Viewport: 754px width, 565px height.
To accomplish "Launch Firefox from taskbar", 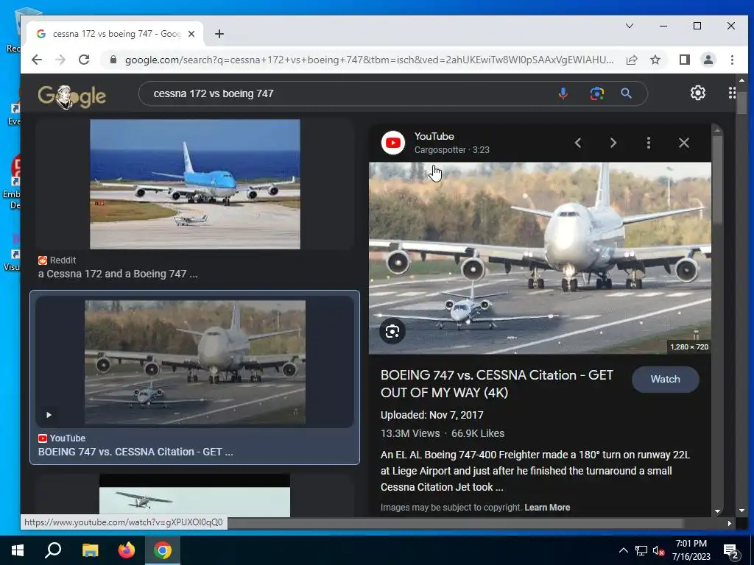I will [127, 550].
